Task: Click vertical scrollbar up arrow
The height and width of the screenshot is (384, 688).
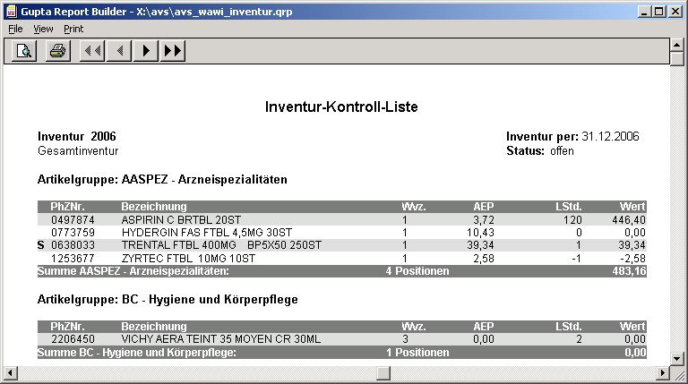Action: [x=676, y=45]
